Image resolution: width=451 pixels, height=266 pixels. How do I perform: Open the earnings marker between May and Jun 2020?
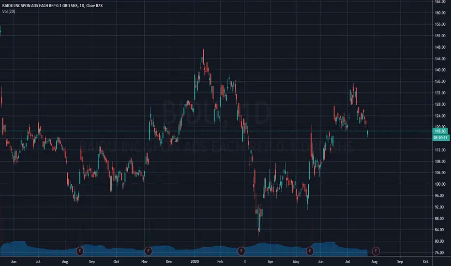pyautogui.click(x=310, y=251)
